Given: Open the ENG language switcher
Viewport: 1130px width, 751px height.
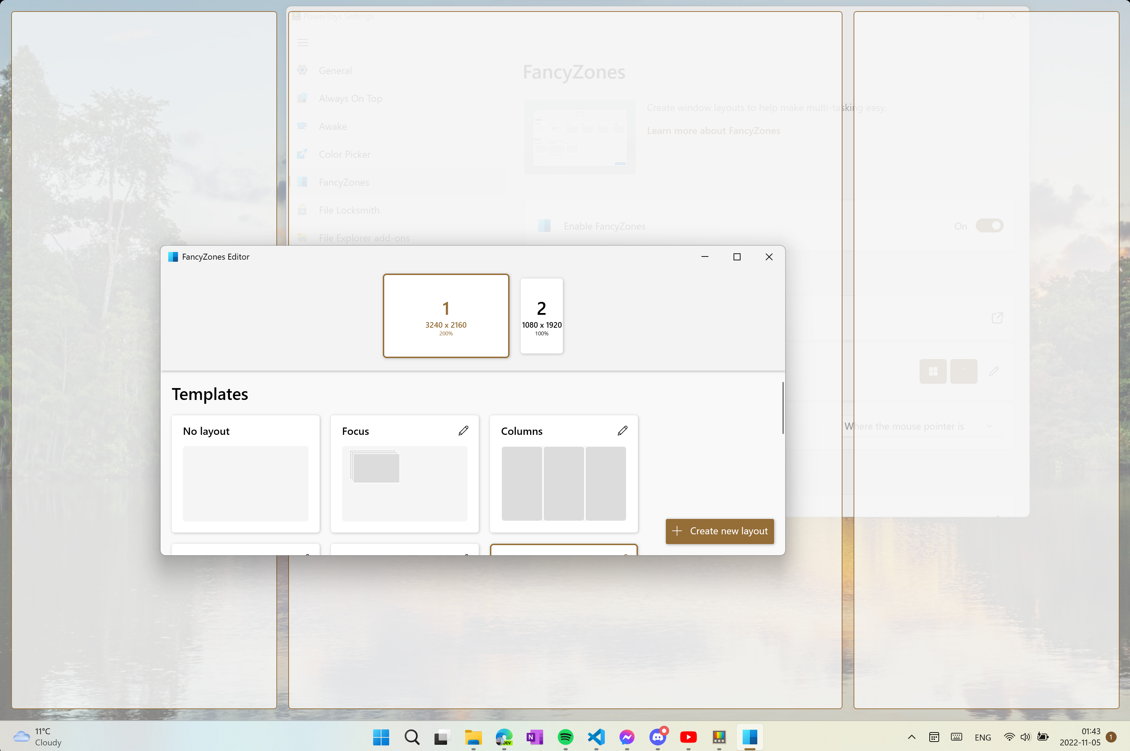Looking at the screenshot, I should point(982,738).
